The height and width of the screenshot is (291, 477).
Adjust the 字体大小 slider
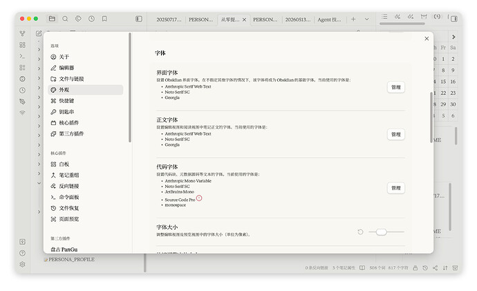click(386, 232)
